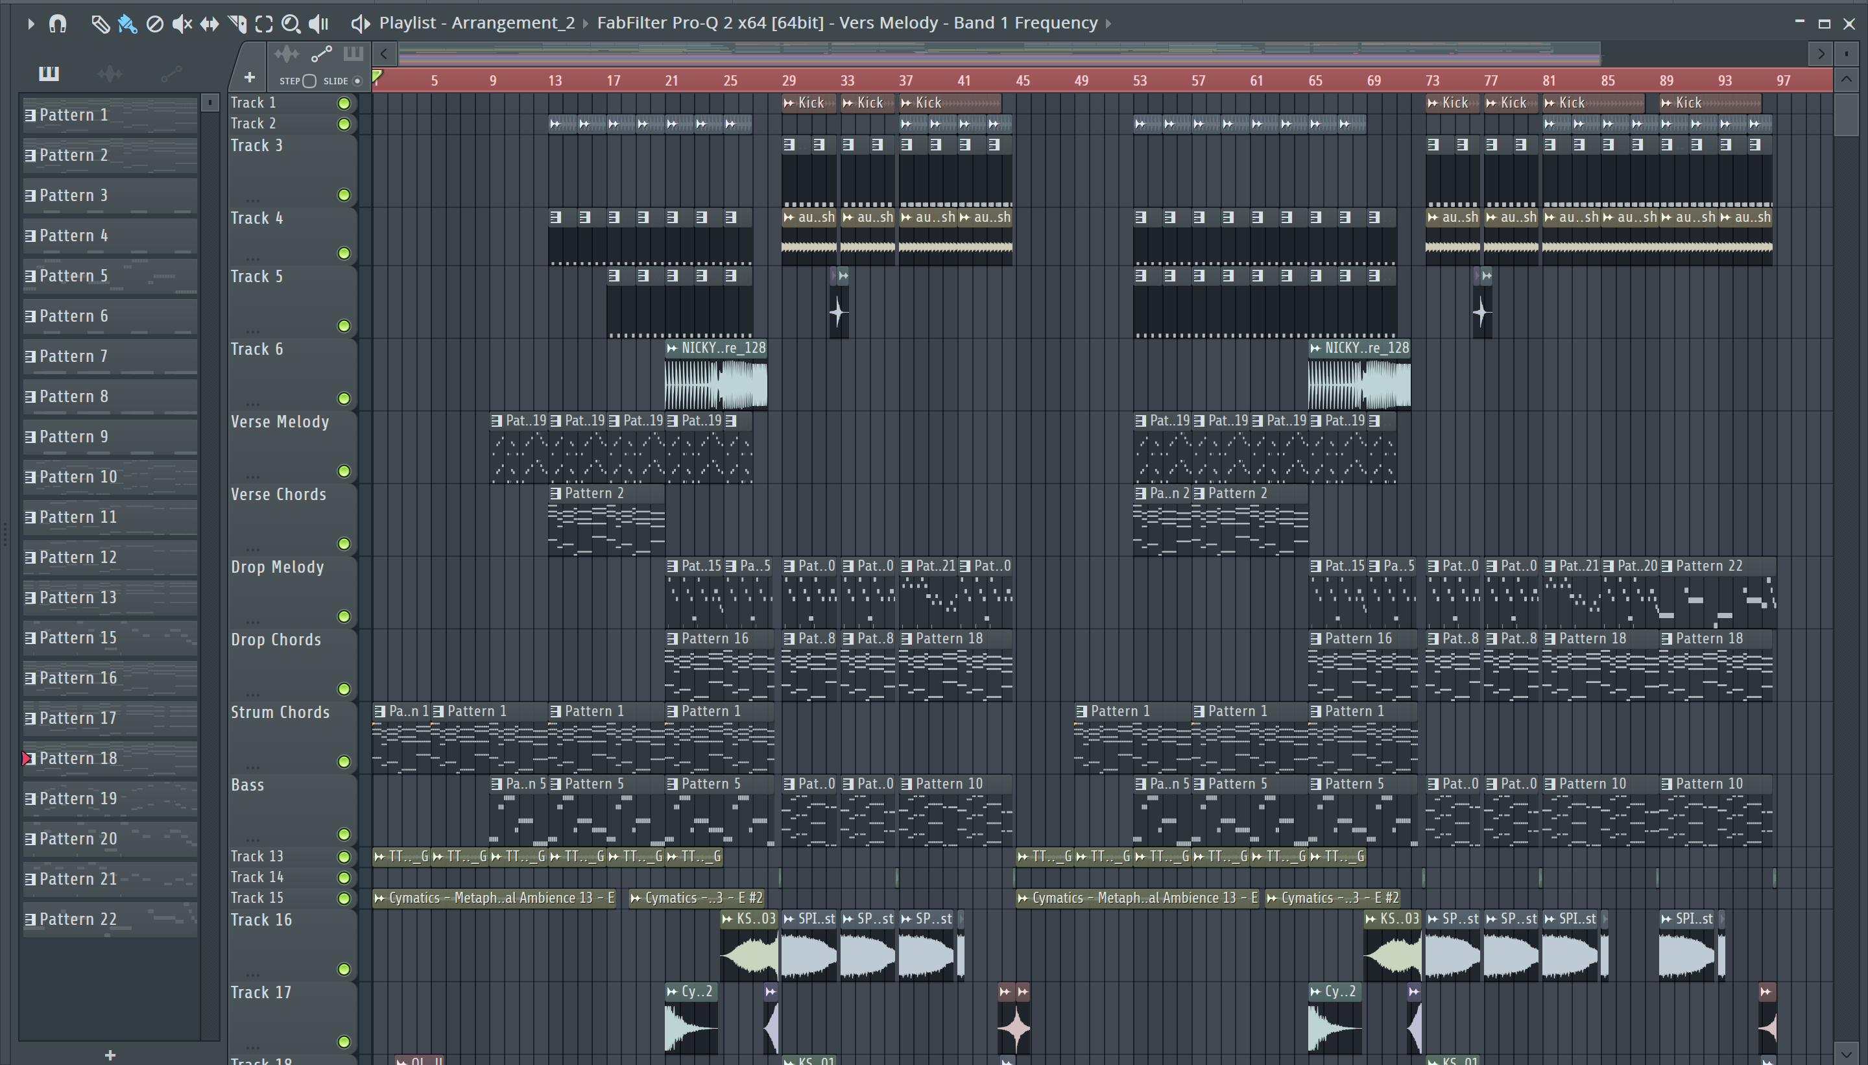
Task: Focus audio clips in playlist header
Action: coord(286,53)
